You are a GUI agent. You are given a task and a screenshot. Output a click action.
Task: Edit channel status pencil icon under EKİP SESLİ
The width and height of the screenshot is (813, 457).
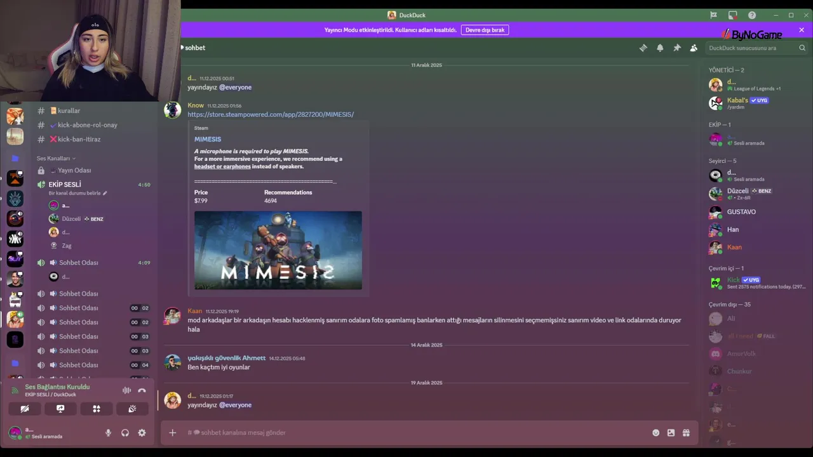[105, 193]
